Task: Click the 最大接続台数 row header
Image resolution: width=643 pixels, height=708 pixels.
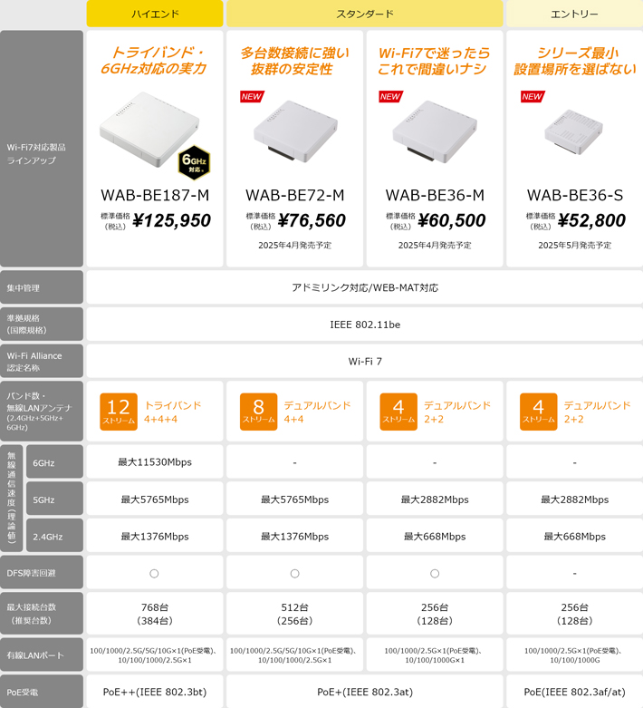Action: 42,614
